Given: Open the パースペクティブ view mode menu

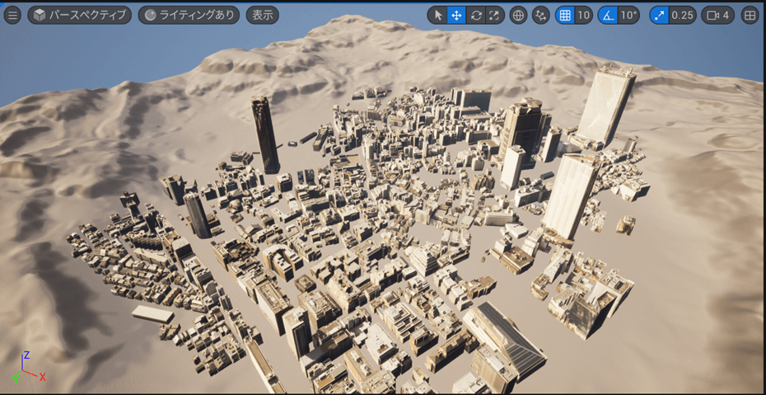Looking at the screenshot, I should (x=80, y=15).
